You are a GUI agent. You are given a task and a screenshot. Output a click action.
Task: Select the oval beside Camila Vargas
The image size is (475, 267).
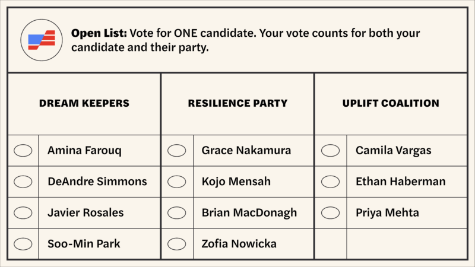point(331,151)
